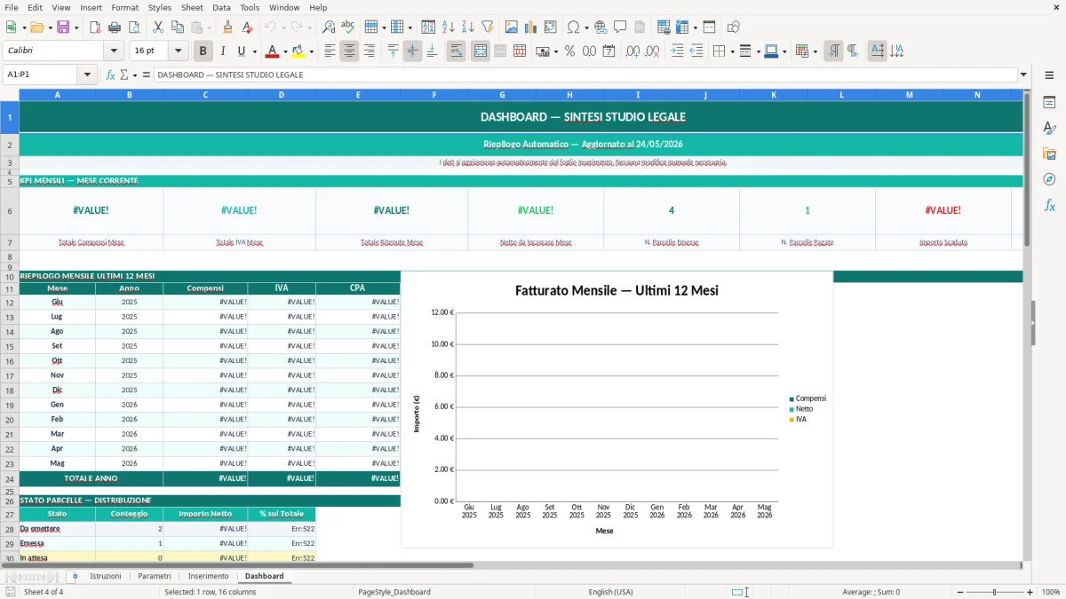Viewport: 1066px width, 599px height.
Task: Expand the formula bar
Action: [1024, 75]
